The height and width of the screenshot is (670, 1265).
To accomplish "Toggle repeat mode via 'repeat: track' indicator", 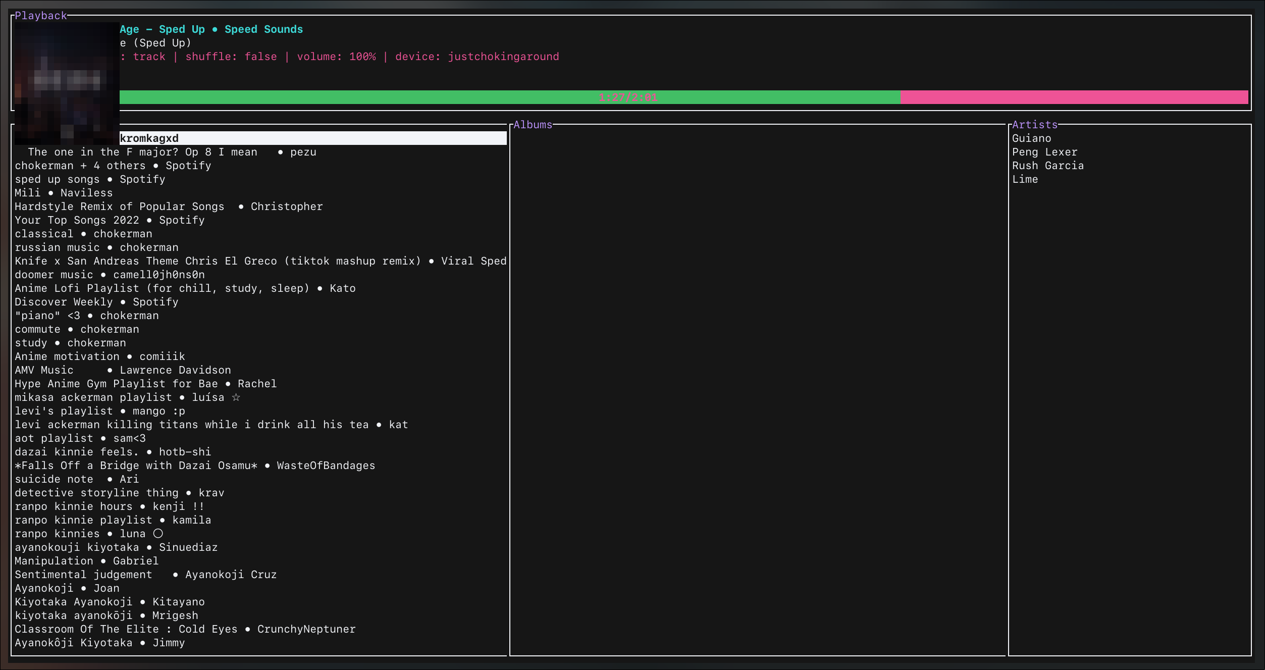I will pos(149,57).
